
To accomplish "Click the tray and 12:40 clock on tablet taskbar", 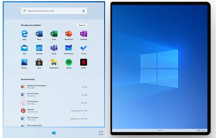I will point(201,130).
